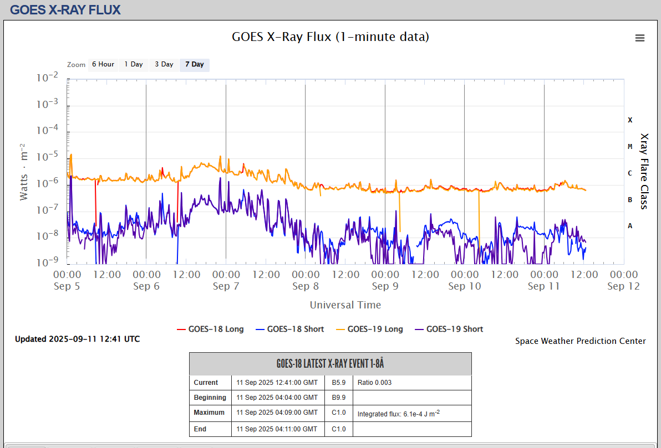
Task: Click the Universal Time axis title
Action: 345,305
